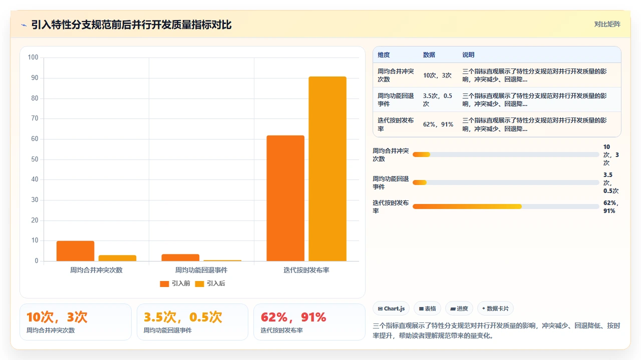Click the page title 引入特性分支规范前后并行开发质量指标对比
This screenshot has height=360, width=641.
[x=131, y=25]
